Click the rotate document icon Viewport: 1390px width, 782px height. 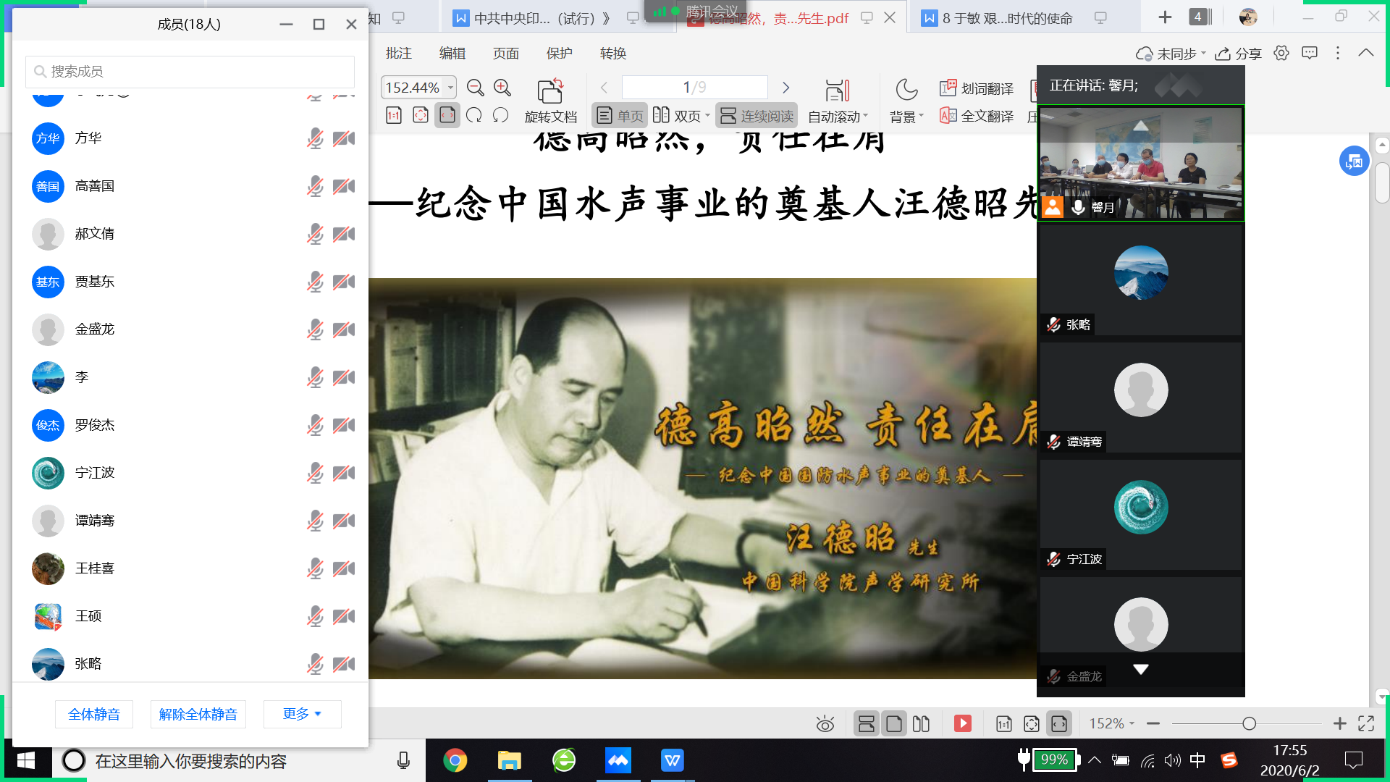[550, 91]
